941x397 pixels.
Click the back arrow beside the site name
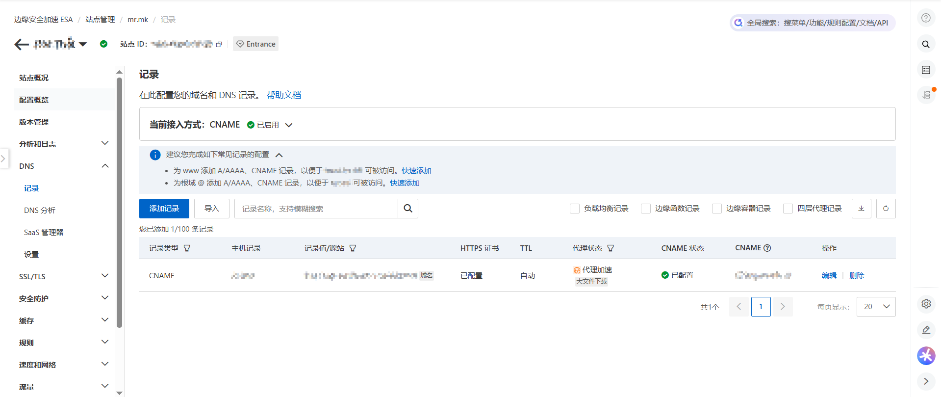click(x=21, y=45)
